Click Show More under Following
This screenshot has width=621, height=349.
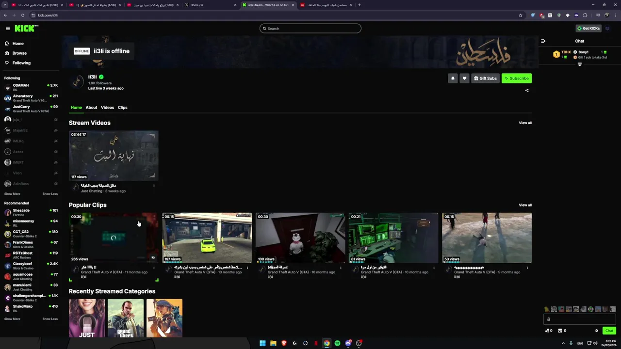pyautogui.click(x=12, y=194)
